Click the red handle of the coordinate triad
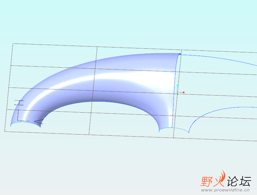This screenshot has height=195, width=257. [x=184, y=92]
